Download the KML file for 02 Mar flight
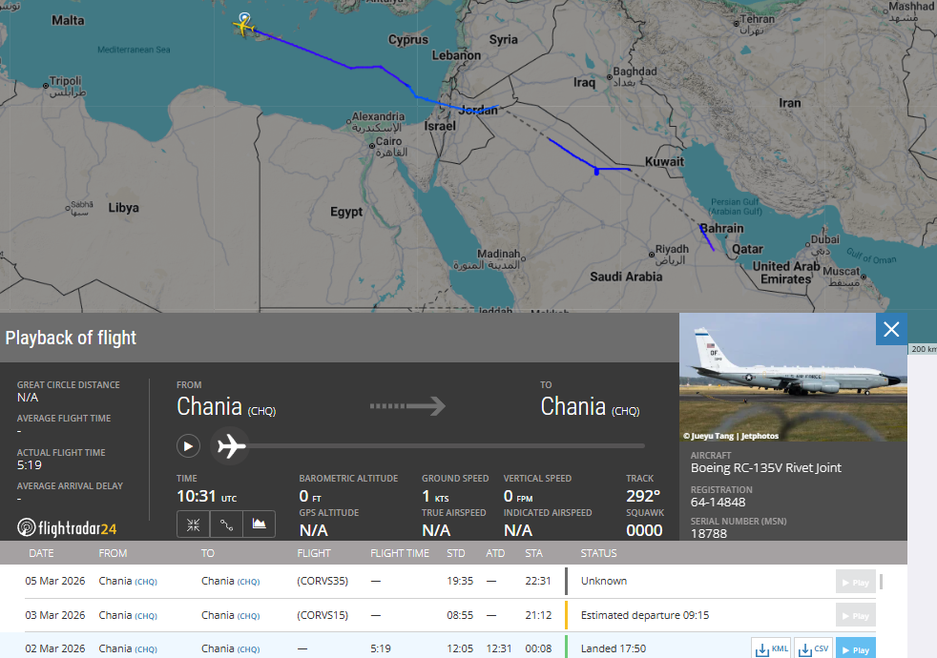Screen dimensions: 937x658 774,648
